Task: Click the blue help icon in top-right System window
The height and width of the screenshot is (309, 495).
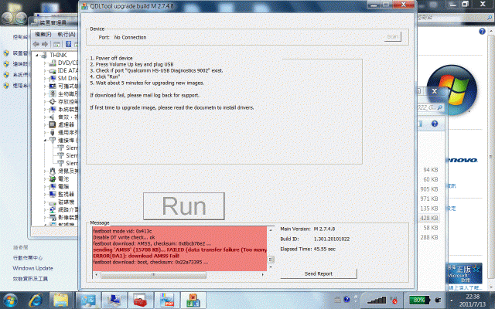Action: tap(482, 31)
